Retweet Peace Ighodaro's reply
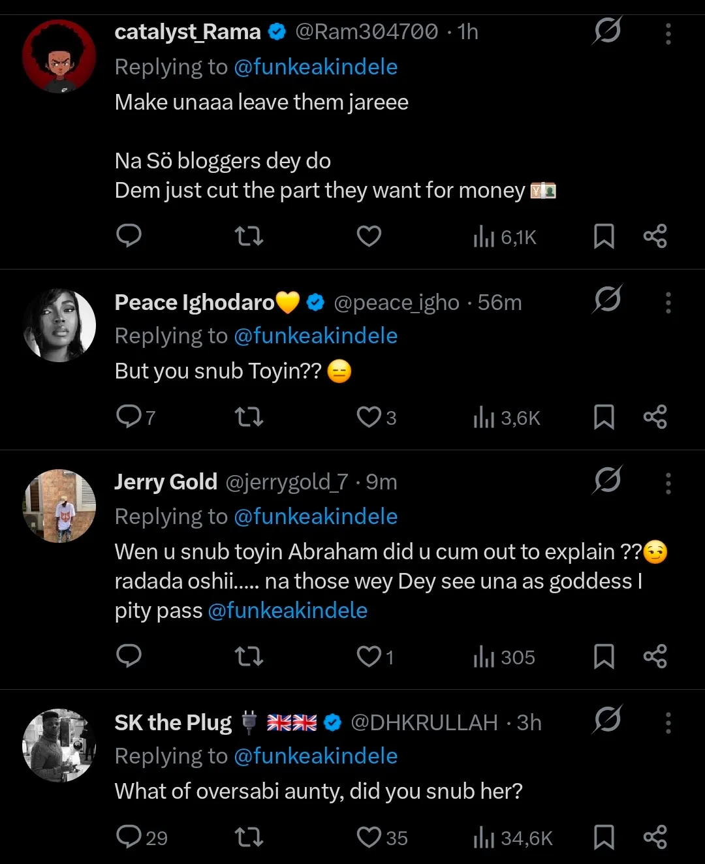Image resolution: width=705 pixels, height=864 pixels. pyautogui.click(x=249, y=416)
